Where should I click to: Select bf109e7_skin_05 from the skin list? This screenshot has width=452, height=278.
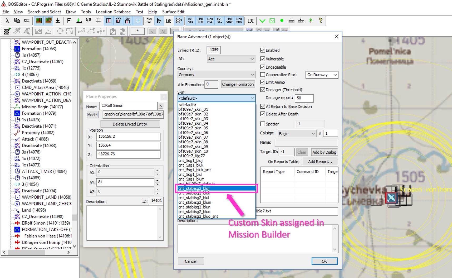[x=193, y=128]
